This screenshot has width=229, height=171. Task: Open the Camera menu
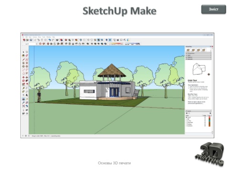coord(35,37)
